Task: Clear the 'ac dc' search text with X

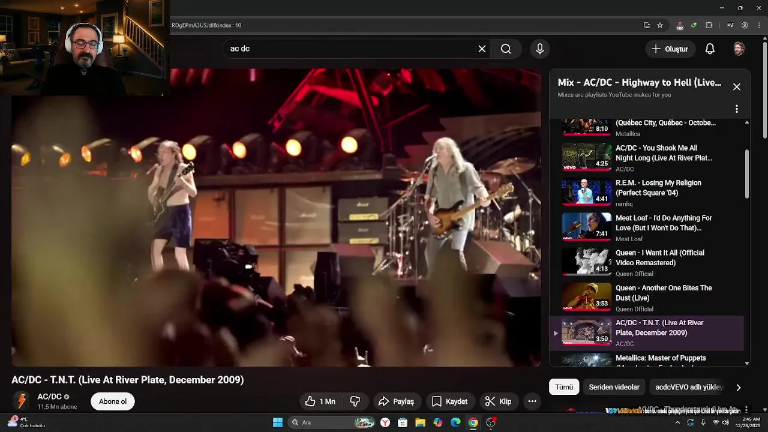Action: pos(482,49)
